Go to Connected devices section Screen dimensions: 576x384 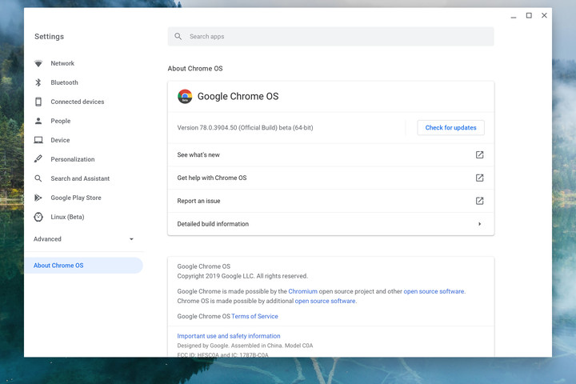[78, 102]
